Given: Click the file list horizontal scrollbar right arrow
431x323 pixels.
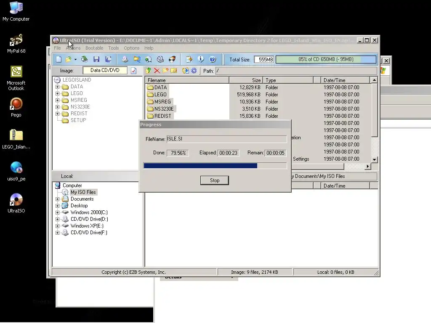Looking at the screenshot, I should [x=368, y=167].
